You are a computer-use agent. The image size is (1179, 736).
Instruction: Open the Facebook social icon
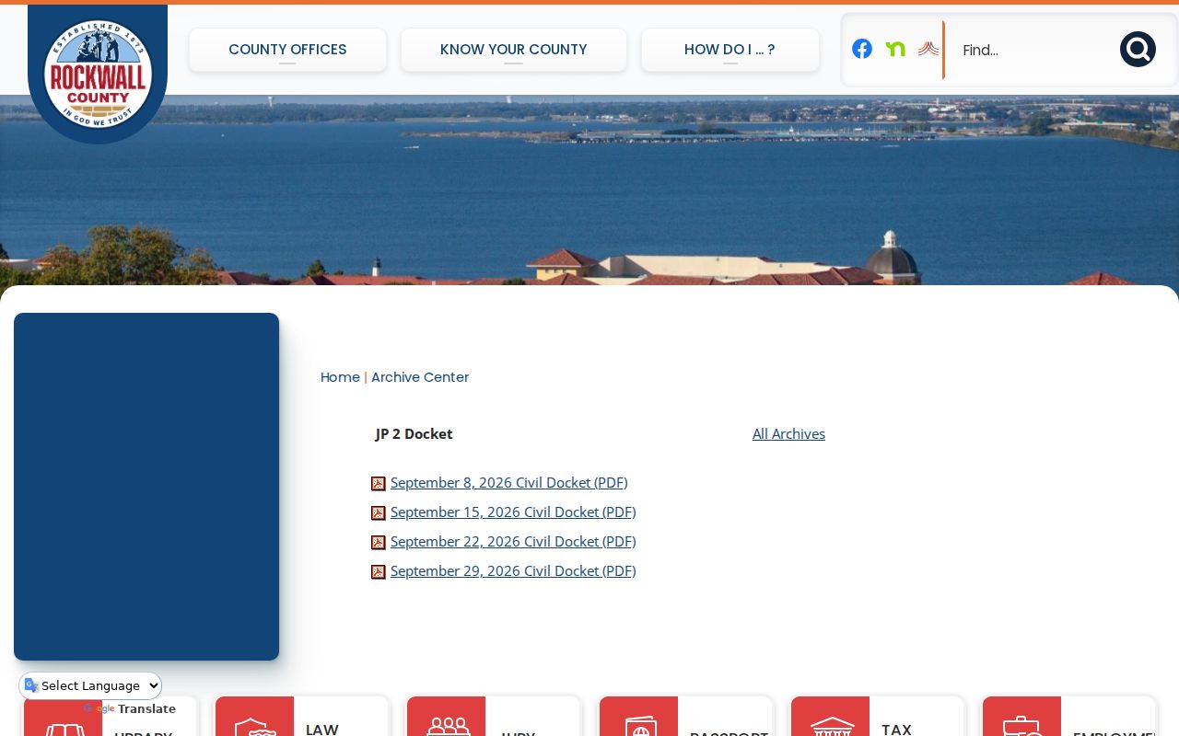(x=862, y=49)
